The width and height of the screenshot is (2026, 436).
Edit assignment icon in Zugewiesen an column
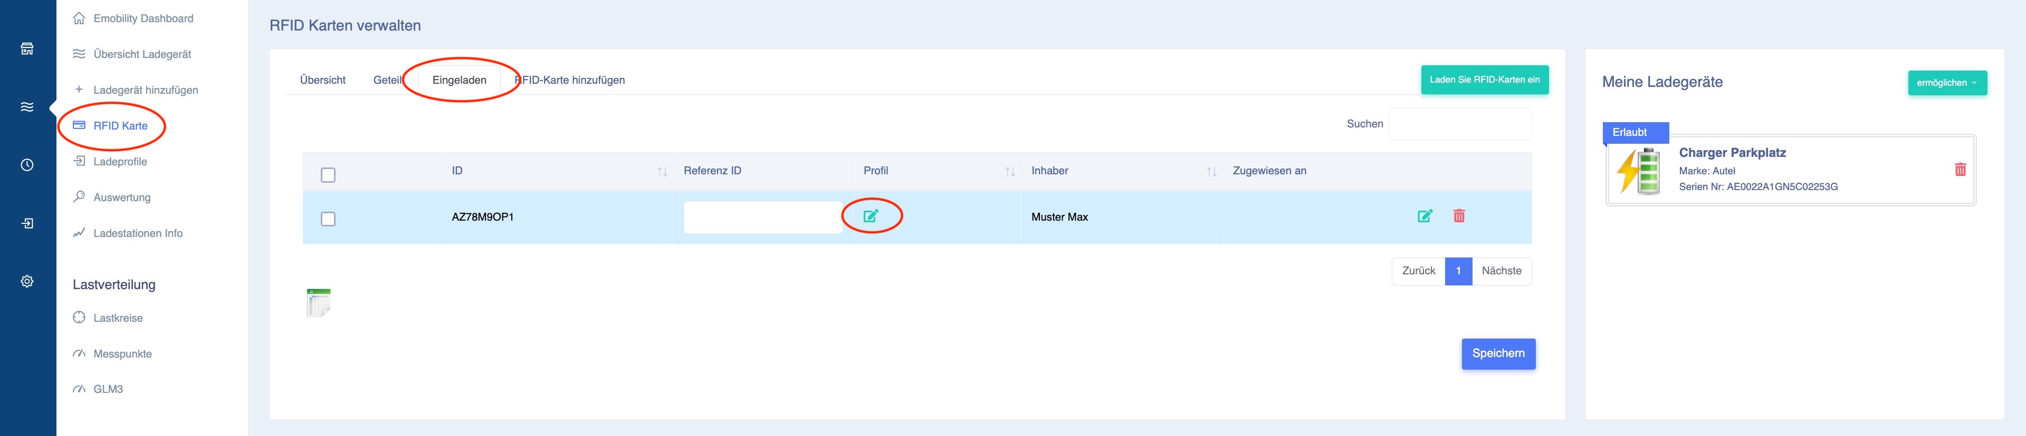click(1425, 216)
